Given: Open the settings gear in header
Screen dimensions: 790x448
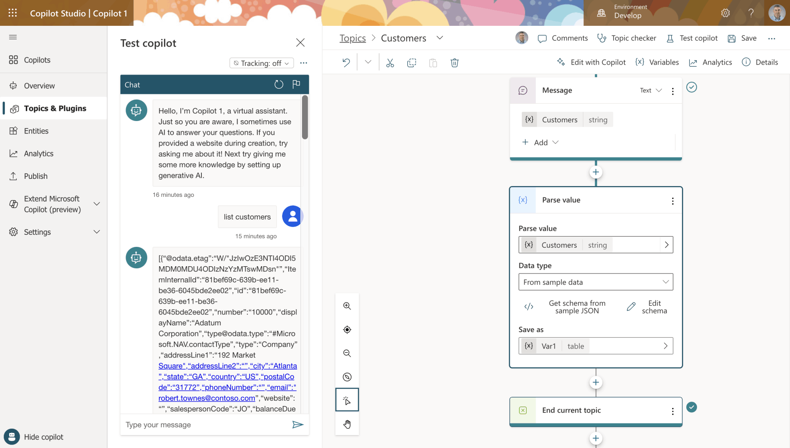Looking at the screenshot, I should pyautogui.click(x=725, y=13).
